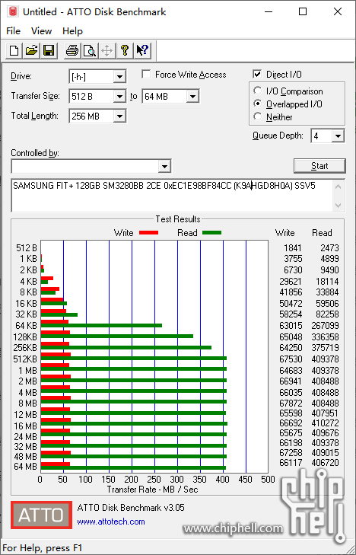Click the 128KB row label

point(25,337)
